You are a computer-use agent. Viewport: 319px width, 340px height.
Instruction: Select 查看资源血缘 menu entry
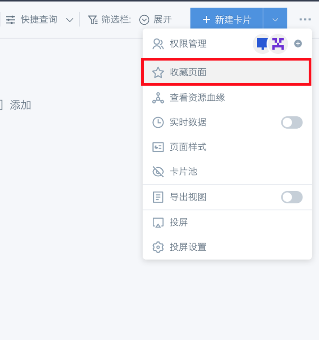227,98
